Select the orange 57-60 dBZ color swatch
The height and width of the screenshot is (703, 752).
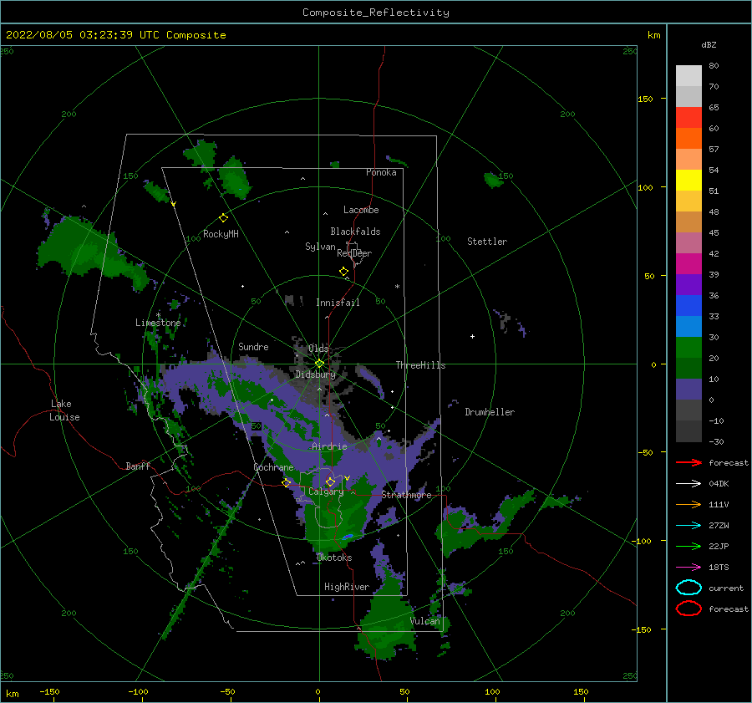[x=688, y=139]
